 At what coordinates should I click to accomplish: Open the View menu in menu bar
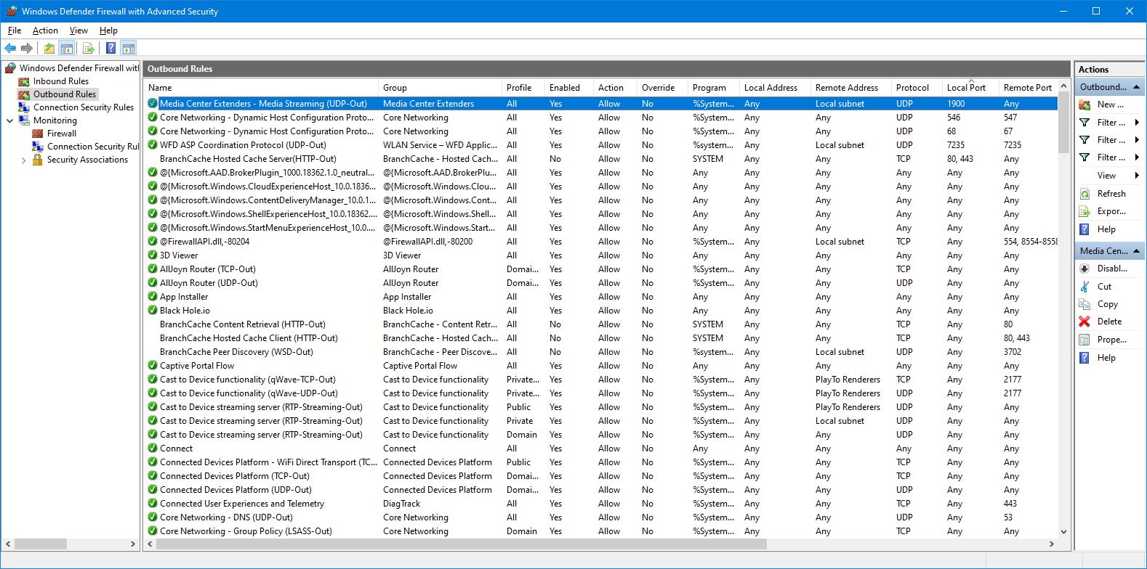(x=79, y=30)
